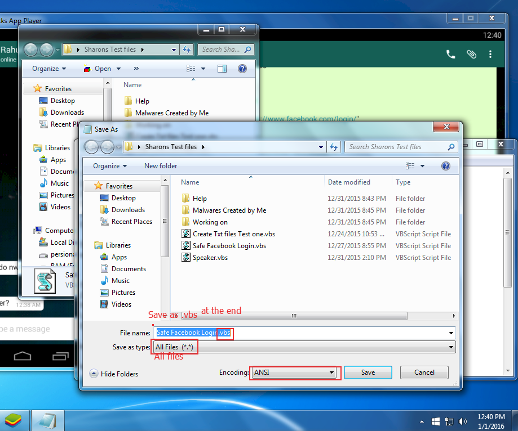Click Cancel in the Save As dialog
This screenshot has width=518, height=431.
click(x=424, y=372)
